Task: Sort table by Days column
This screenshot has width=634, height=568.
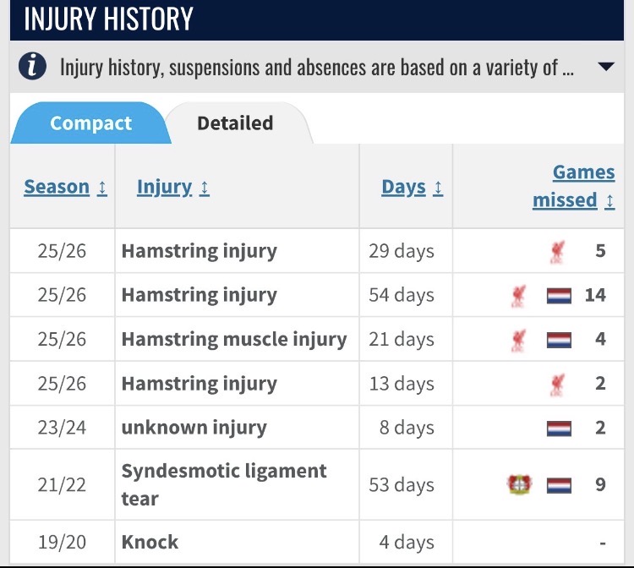Action: coord(412,187)
